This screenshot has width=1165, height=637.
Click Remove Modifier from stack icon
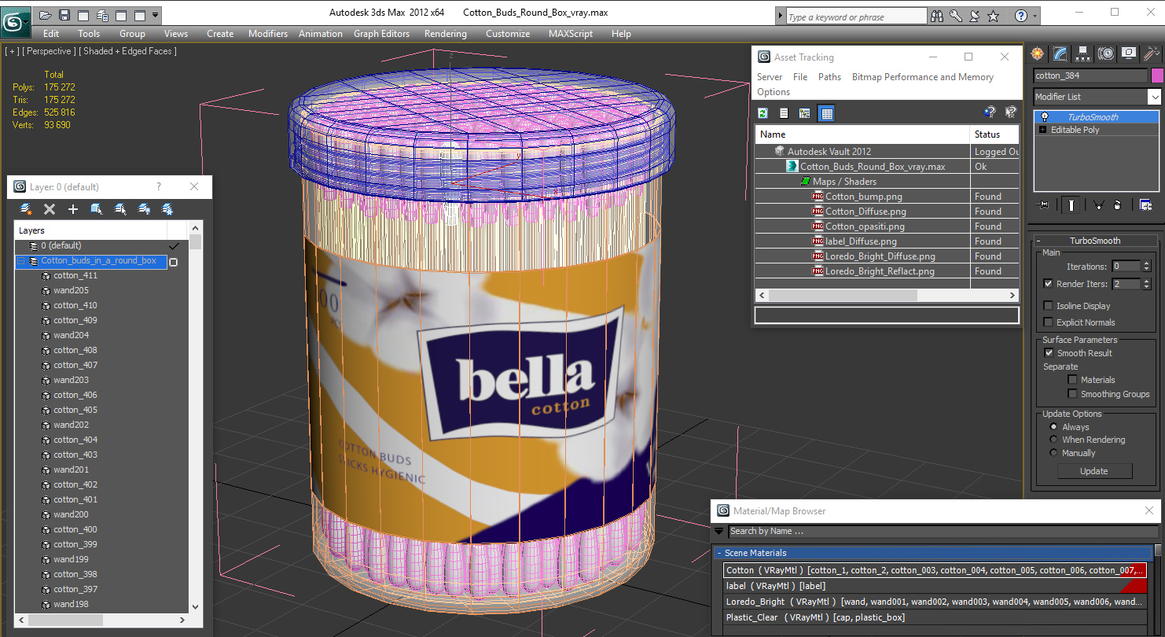click(x=1118, y=204)
